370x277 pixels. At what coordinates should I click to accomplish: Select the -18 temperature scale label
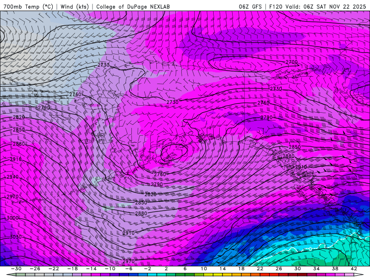73,269
